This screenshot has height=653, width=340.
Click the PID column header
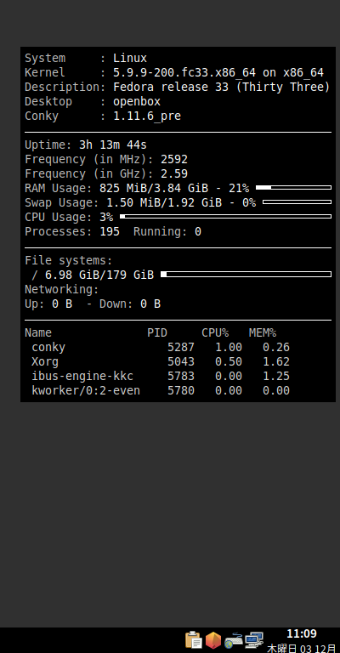[157, 332]
